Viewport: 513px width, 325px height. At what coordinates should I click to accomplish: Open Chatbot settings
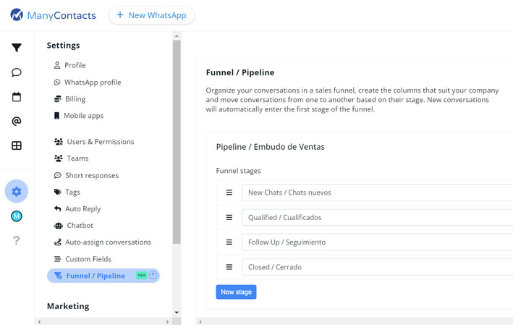(x=73, y=226)
